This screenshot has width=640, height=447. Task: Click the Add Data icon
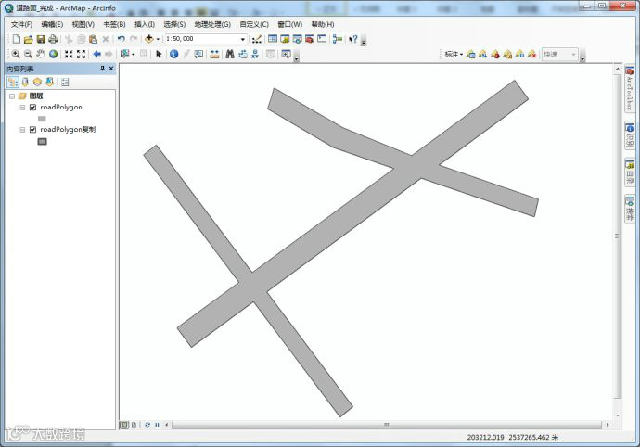click(149, 39)
